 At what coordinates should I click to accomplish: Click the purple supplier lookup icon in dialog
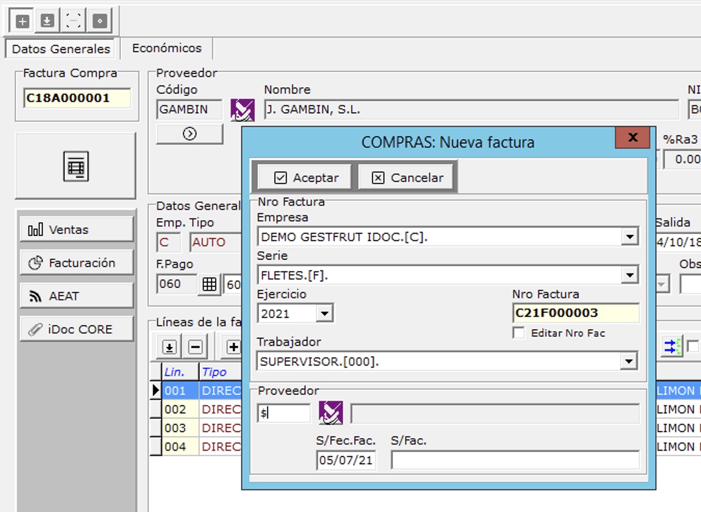click(x=331, y=413)
